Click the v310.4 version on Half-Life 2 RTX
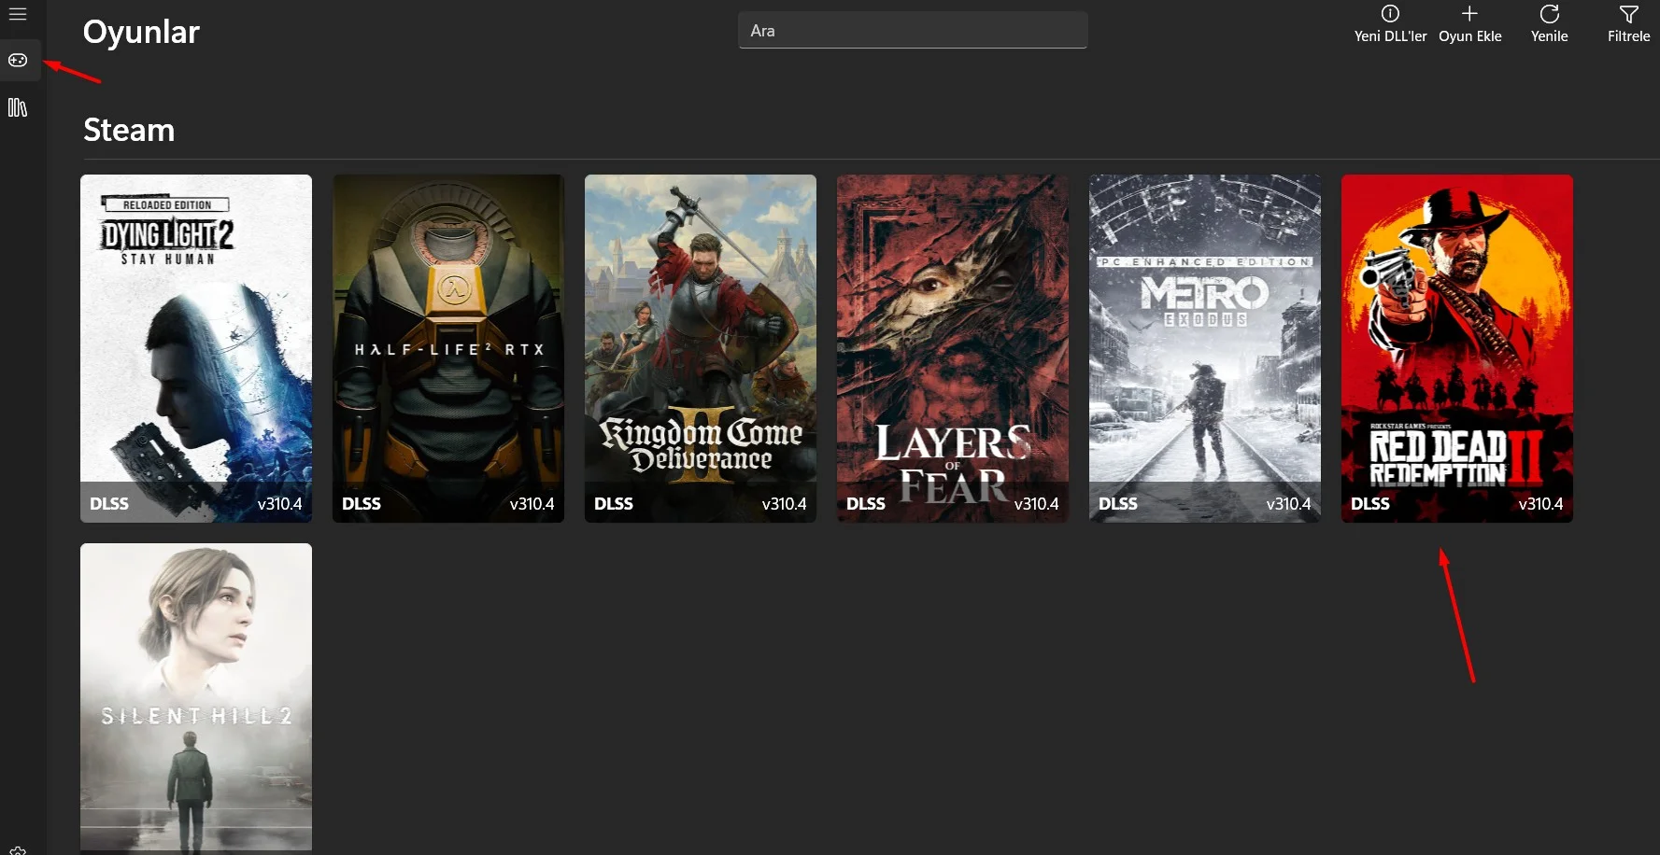The height and width of the screenshot is (855, 1660). (532, 504)
